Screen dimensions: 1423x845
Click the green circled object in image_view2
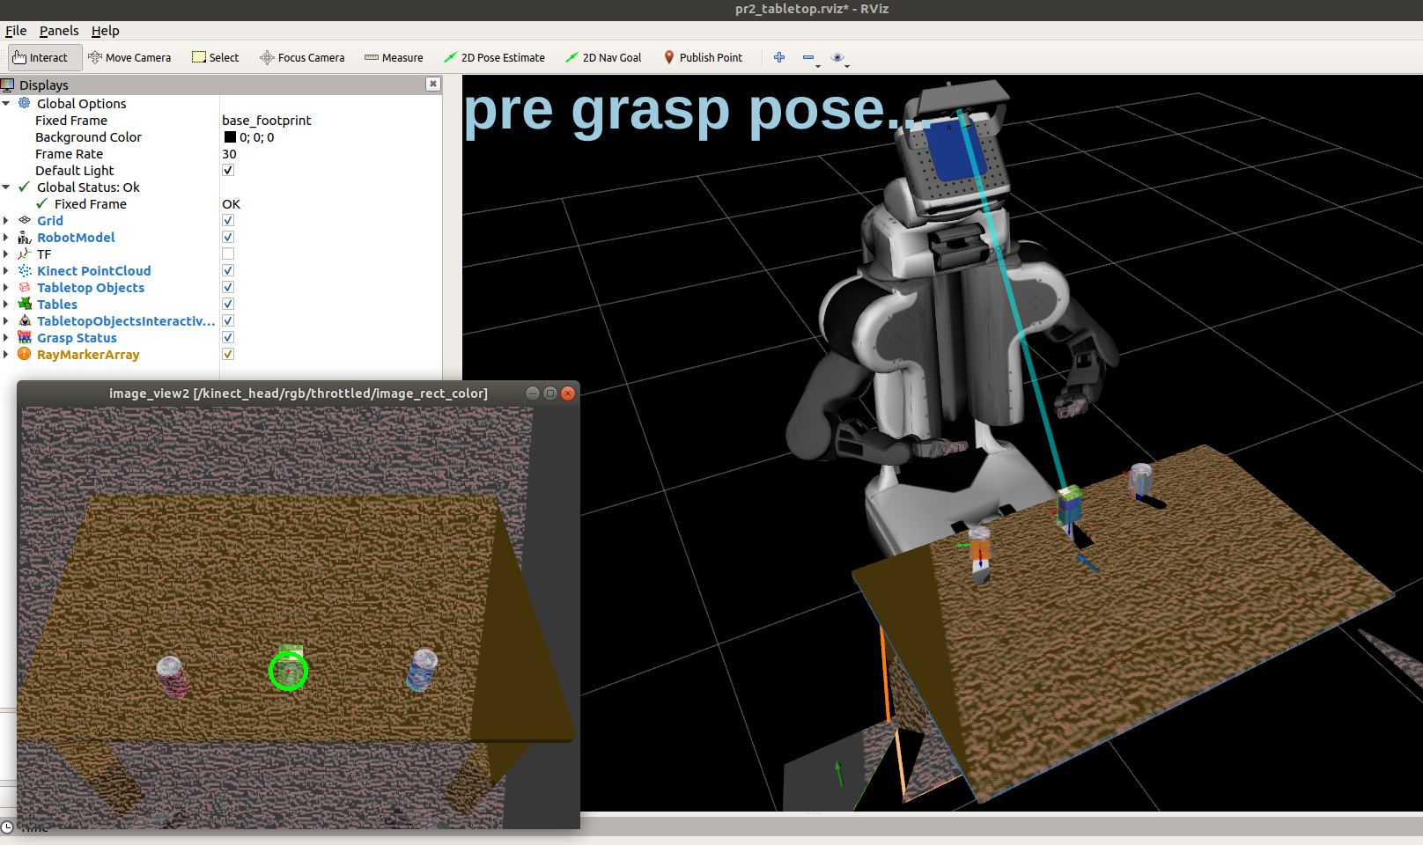pos(288,672)
